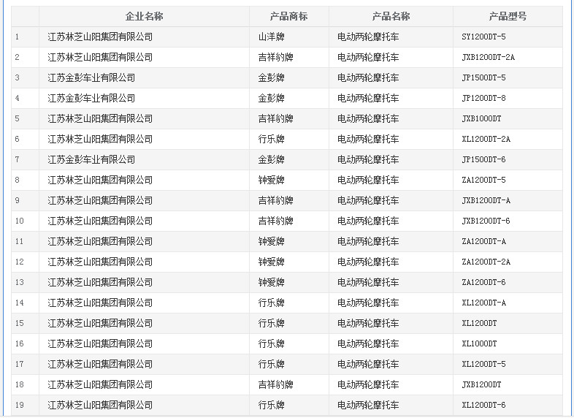Image resolution: width=574 pixels, height=418 pixels.
Task: Select 钟爱牌 trademark in row 13
Action: click(x=271, y=282)
